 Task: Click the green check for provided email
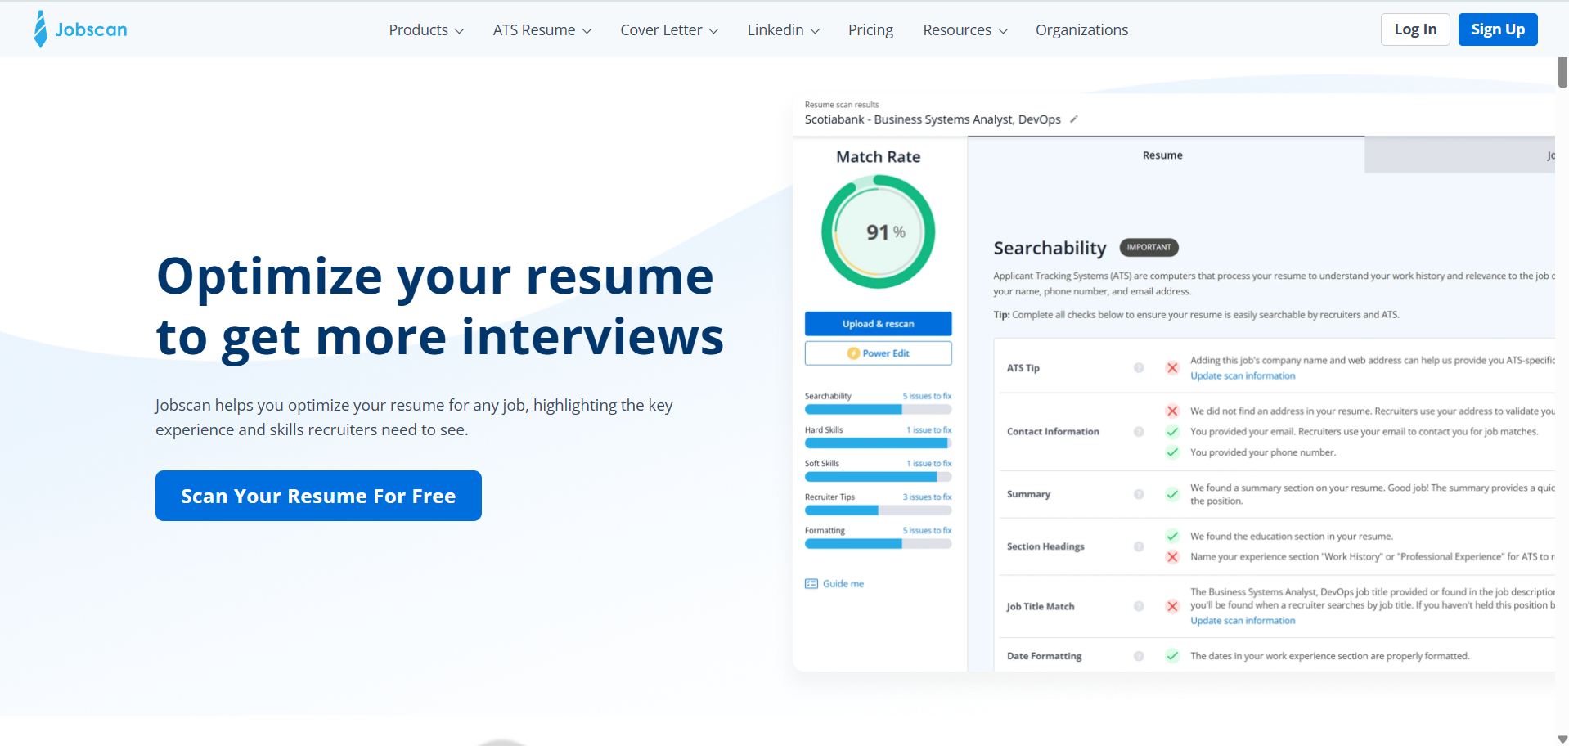(1172, 432)
